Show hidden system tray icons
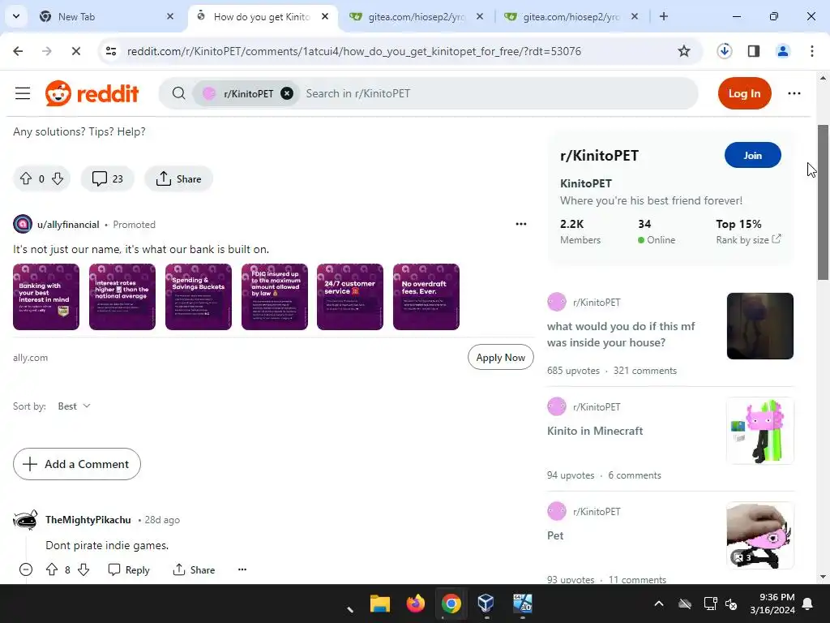 (659, 604)
